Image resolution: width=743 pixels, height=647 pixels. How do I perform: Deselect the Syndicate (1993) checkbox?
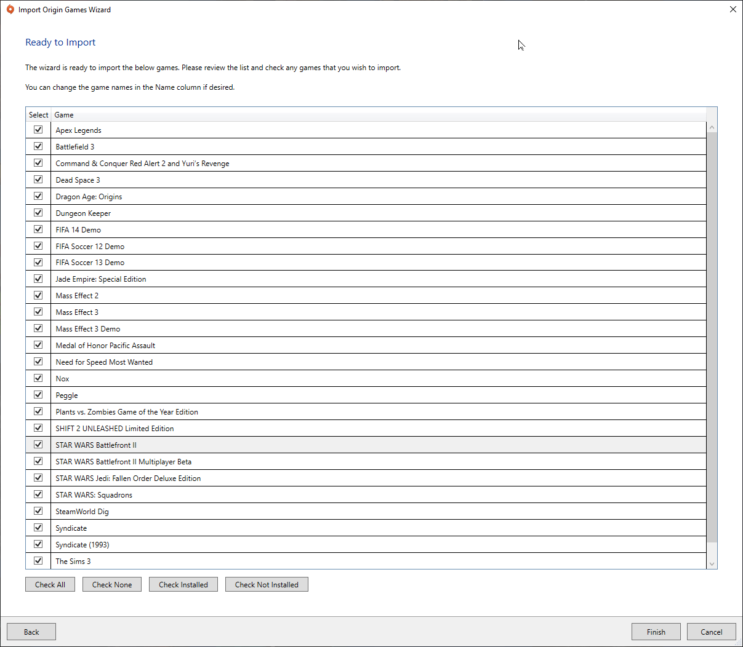tap(38, 544)
